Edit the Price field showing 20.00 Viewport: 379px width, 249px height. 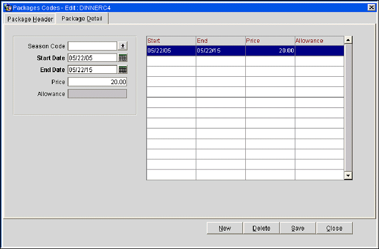tap(97, 82)
